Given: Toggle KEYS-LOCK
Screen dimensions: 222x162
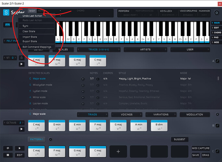Looking at the screenshot, I should (x=166, y=11).
